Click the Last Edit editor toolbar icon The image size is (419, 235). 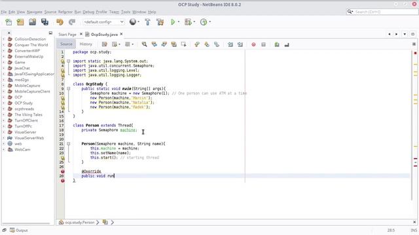(105, 44)
